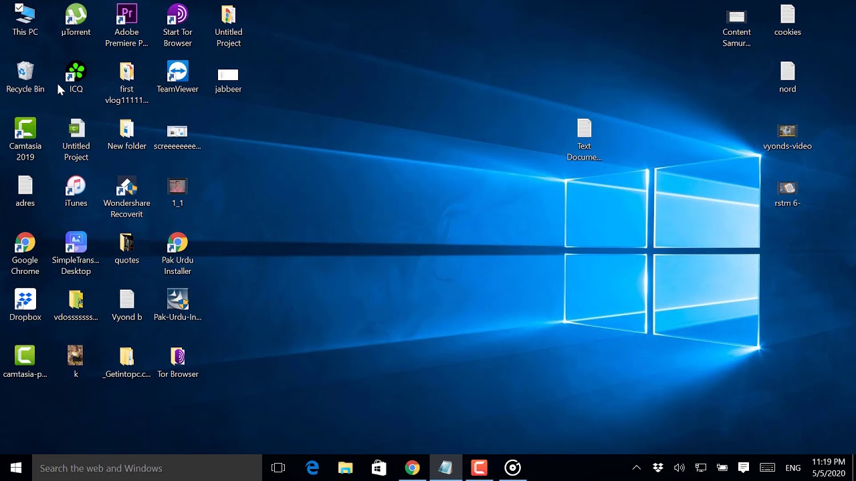Select the k image file
Image resolution: width=856 pixels, height=481 pixels.
pyautogui.click(x=76, y=363)
